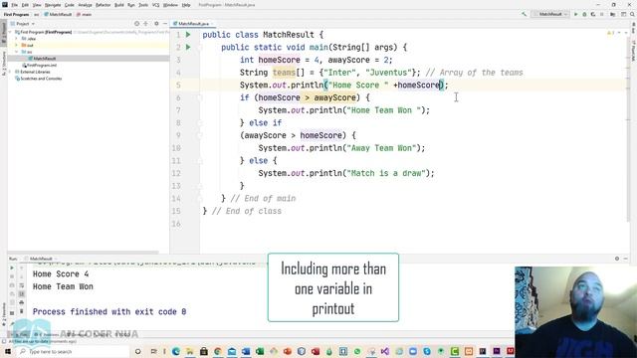Run the MatchResult class from line 1 gutter
637x358 pixels.
click(x=188, y=35)
